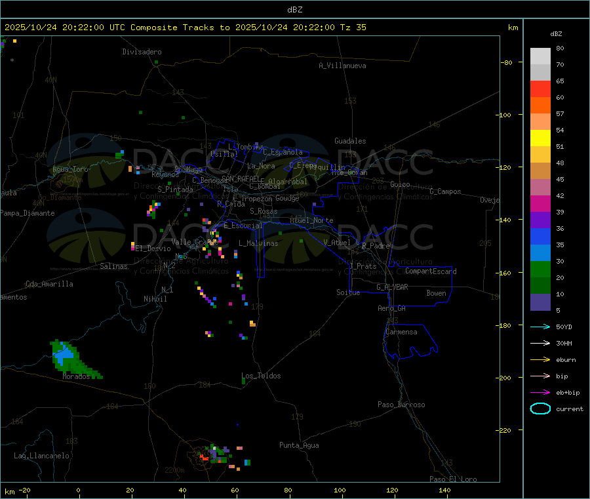Click the El_Desvio map label
The width and height of the screenshot is (590, 499).
coord(153,249)
